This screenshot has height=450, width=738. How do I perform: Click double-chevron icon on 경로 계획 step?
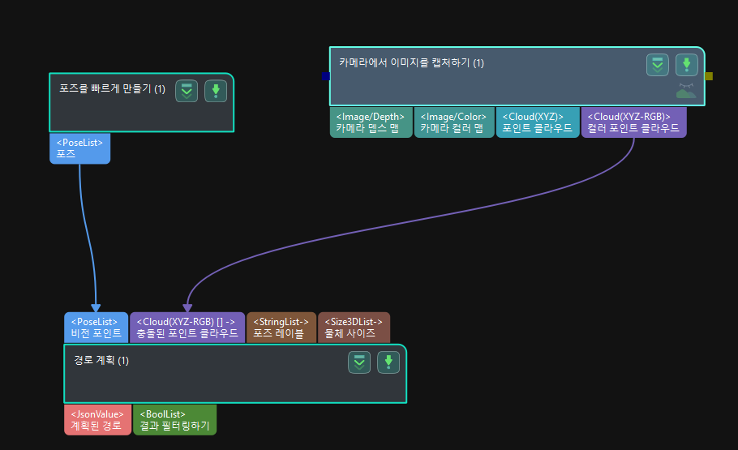click(x=359, y=362)
